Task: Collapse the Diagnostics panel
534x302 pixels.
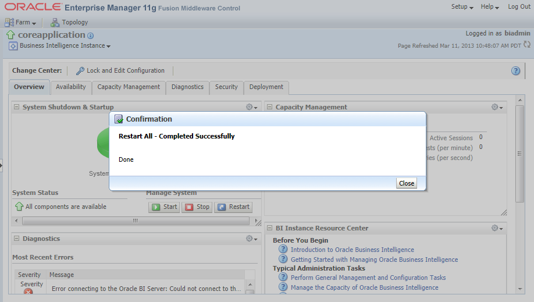Action: coord(16,239)
